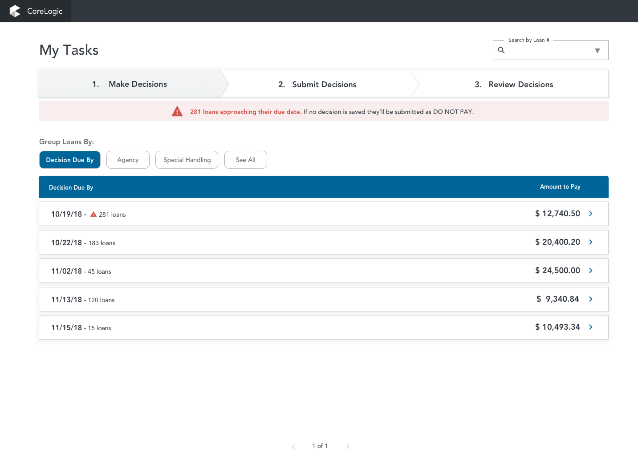This screenshot has height=472, width=638.
Task: Go to the next page arrow
Action: [x=347, y=446]
